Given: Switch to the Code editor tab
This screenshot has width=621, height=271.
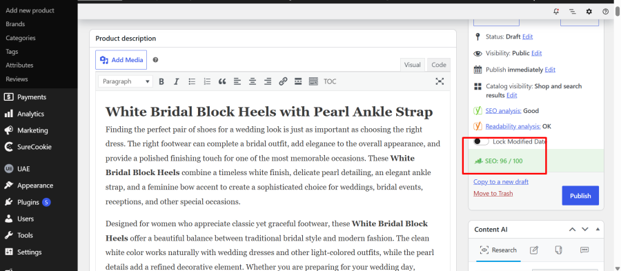Looking at the screenshot, I should 439,65.
